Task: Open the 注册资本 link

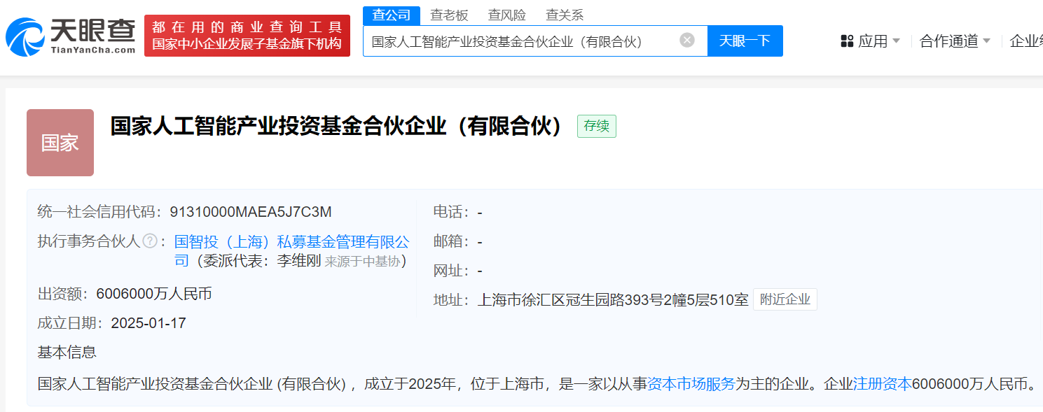Action: 882,383
